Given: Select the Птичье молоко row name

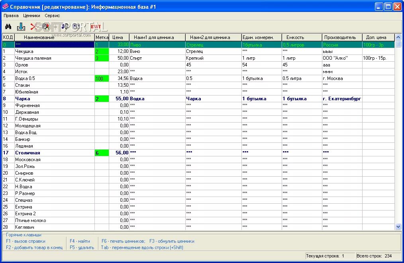Looking at the screenshot, I should [55, 220].
